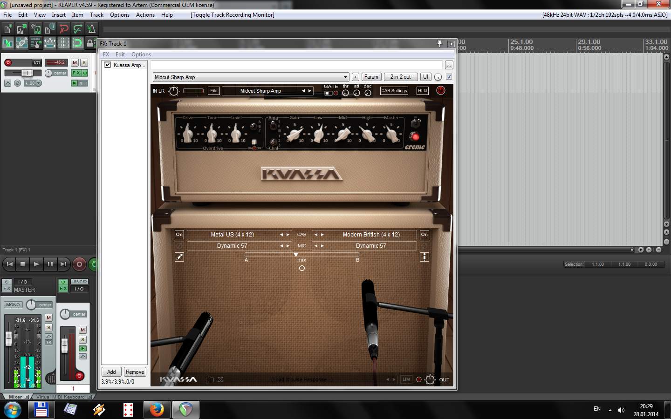Toggle the HI-Q quality mode
The image size is (671, 419).
(422, 91)
